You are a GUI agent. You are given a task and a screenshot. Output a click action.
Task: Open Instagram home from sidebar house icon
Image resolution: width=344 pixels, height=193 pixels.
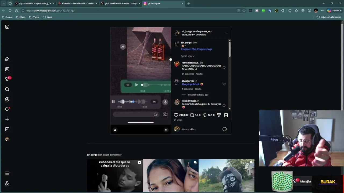[x=7, y=59]
